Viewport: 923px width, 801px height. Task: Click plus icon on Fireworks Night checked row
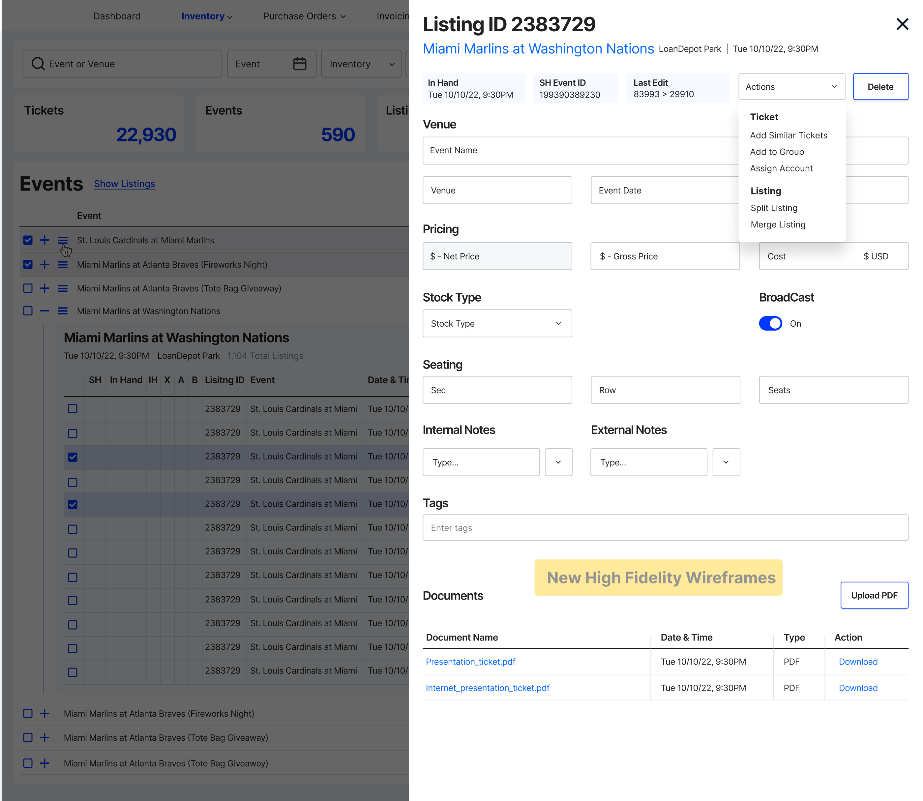pos(44,265)
